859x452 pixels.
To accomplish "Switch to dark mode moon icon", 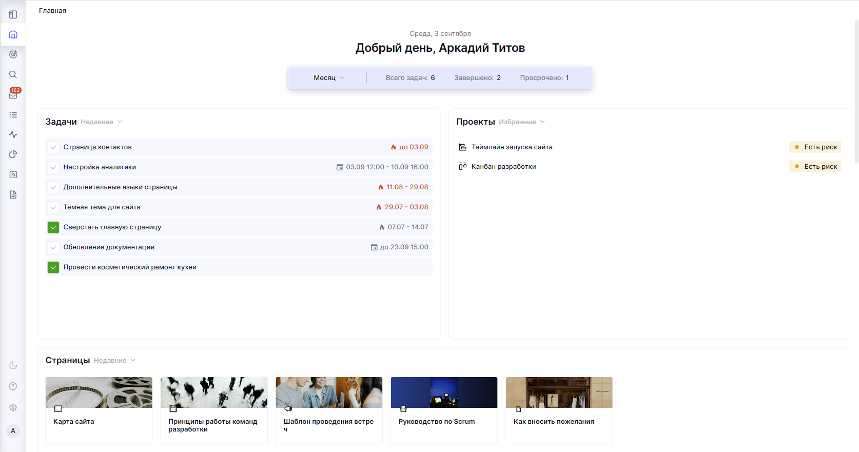I will tap(13, 365).
